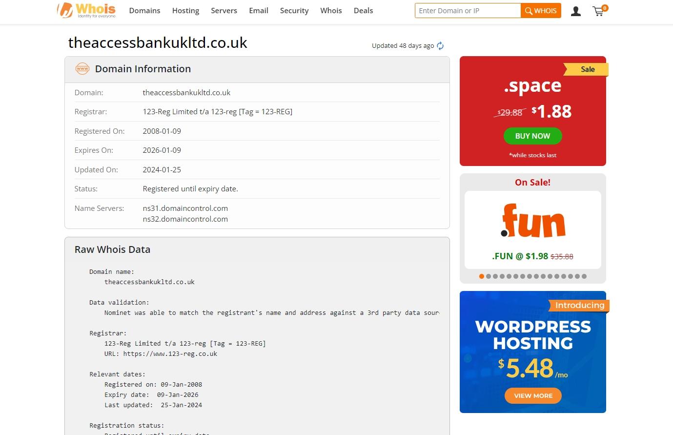Open the user account icon
Viewport: 673px width, 435px height.
coord(576,11)
